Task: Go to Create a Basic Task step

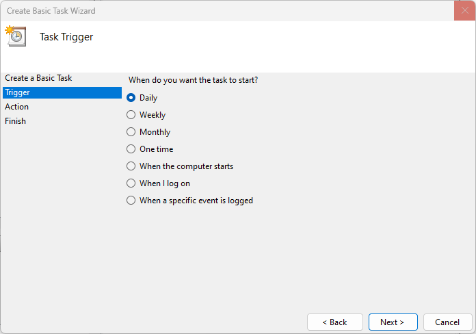Action: click(x=38, y=78)
